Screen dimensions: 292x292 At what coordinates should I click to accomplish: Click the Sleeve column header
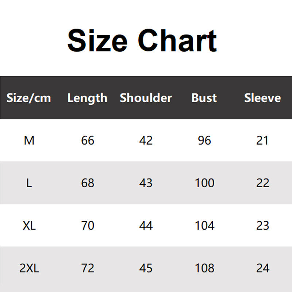tap(262, 98)
